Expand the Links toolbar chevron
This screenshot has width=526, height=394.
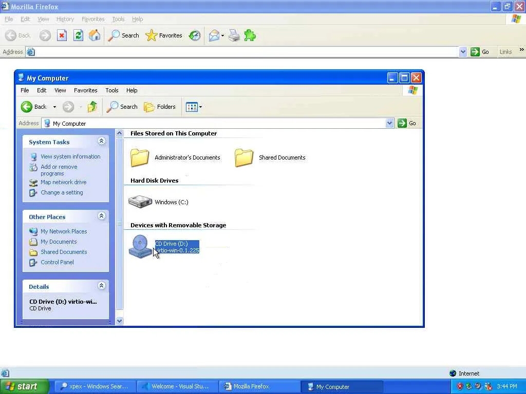pyautogui.click(x=522, y=50)
